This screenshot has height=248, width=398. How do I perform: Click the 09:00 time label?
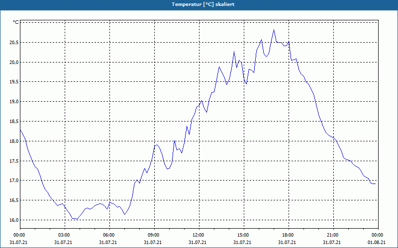154,235
